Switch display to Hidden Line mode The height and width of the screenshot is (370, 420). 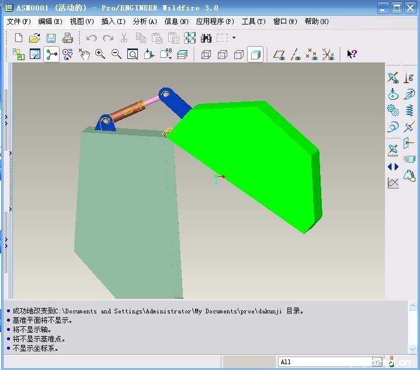click(223, 55)
